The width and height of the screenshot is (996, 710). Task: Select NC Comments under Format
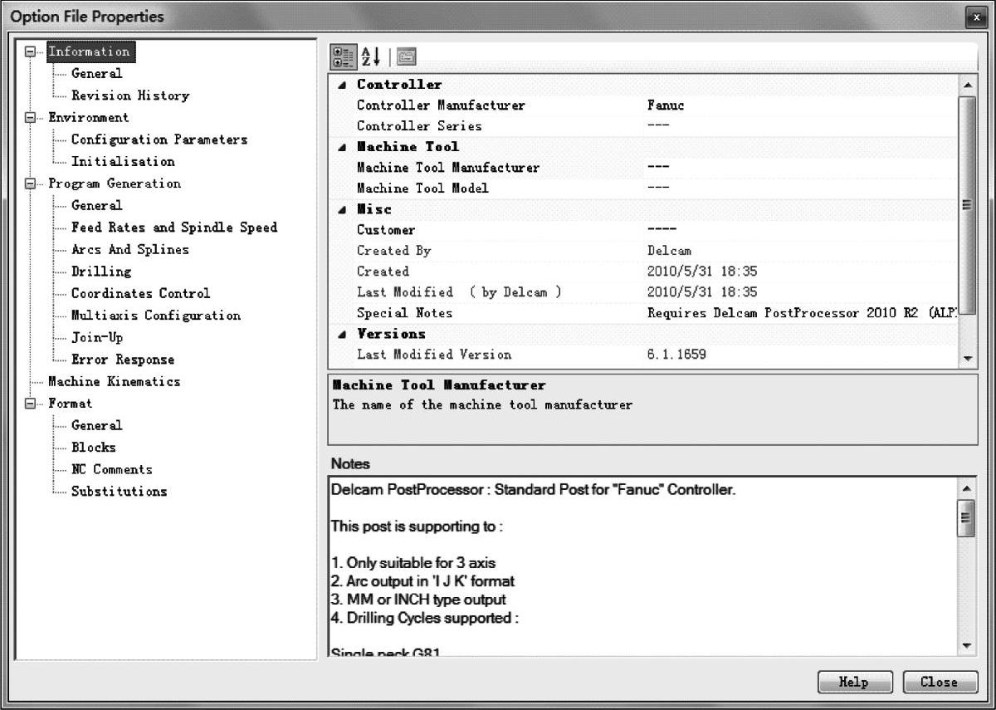click(111, 469)
